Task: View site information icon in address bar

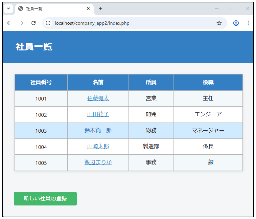Action: point(48,23)
